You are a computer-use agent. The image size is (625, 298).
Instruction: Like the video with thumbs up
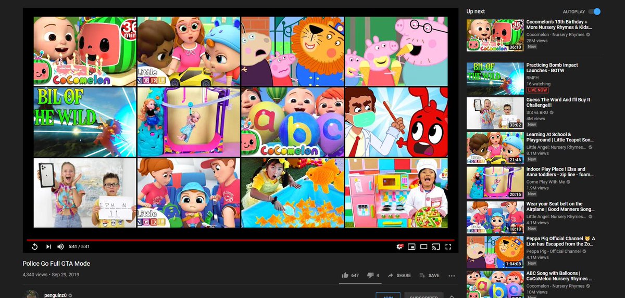pos(345,275)
